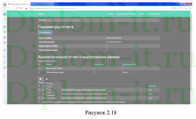Export report as Excel 95 +

(51, 95)
